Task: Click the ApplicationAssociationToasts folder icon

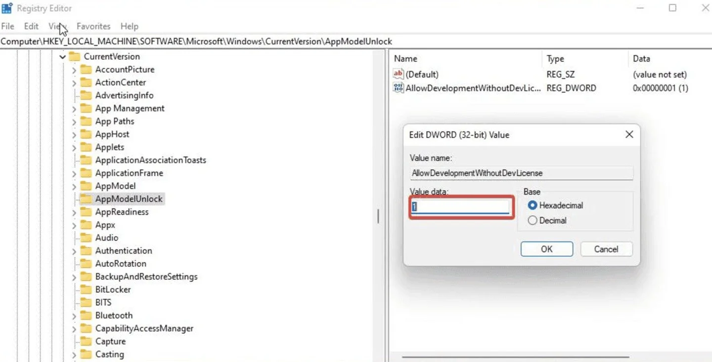Action: pyautogui.click(x=86, y=160)
